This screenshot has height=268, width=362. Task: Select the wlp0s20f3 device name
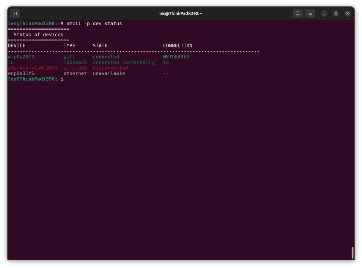(x=21, y=57)
